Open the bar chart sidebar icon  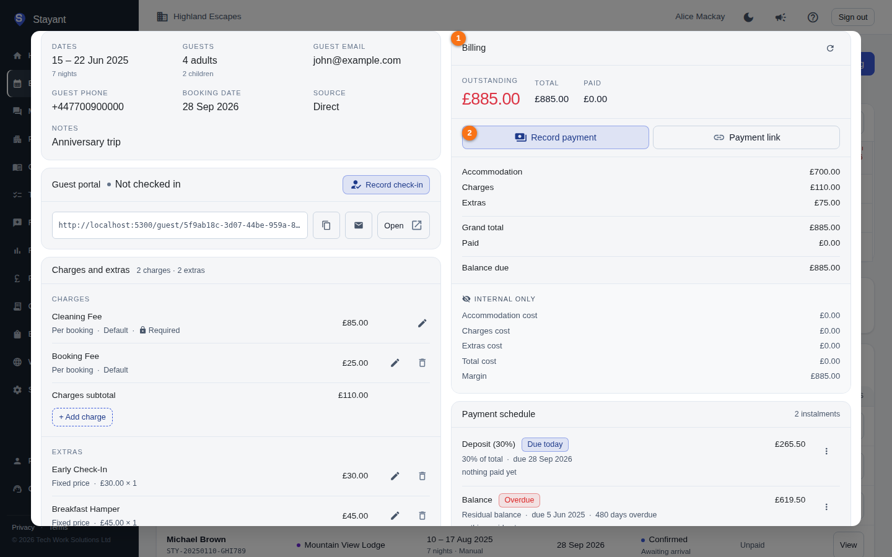(17, 251)
